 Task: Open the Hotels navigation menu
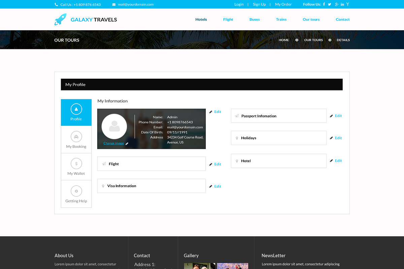click(201, 20)
